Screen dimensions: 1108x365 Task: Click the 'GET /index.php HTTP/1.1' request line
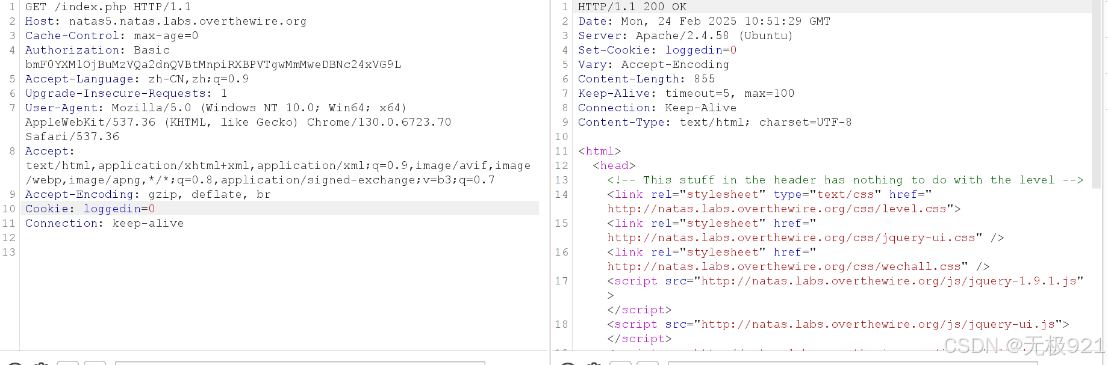[108, 7]
